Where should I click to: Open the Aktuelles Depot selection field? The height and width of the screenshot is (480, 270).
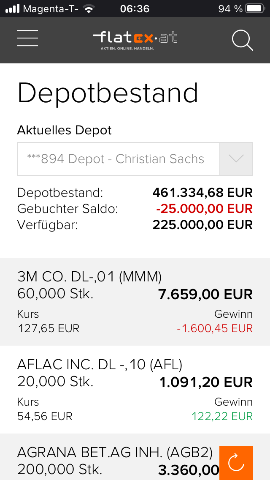pyautogui.click(x=118, y=159)
